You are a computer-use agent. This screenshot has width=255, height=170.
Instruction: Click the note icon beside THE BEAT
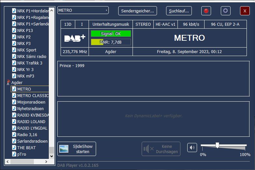point(14,148)
